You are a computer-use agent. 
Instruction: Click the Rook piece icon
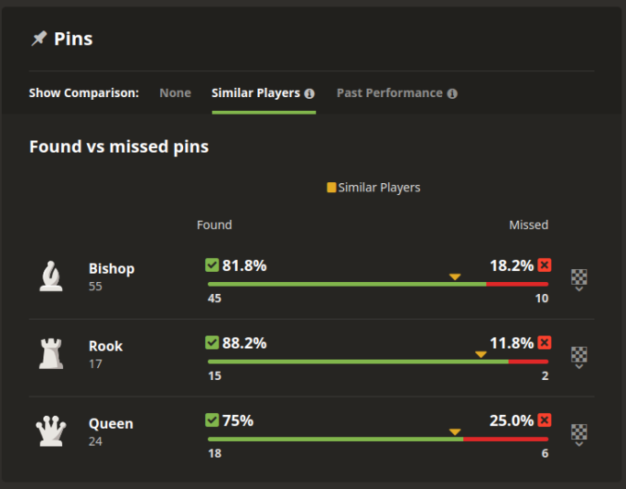(51, 353)
